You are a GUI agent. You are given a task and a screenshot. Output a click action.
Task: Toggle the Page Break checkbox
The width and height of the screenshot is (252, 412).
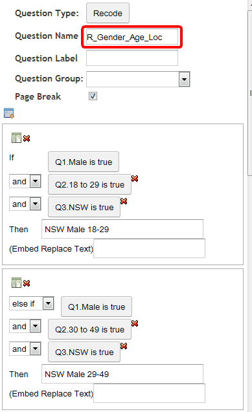click(93, 96)
